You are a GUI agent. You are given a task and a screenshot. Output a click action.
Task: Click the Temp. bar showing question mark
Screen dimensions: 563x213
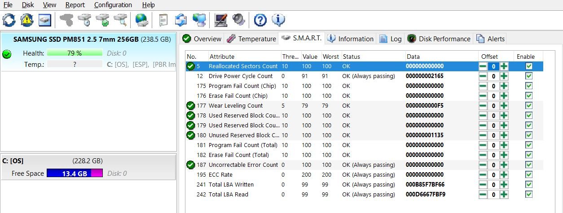pyautogui.click(x=75, y=64)
